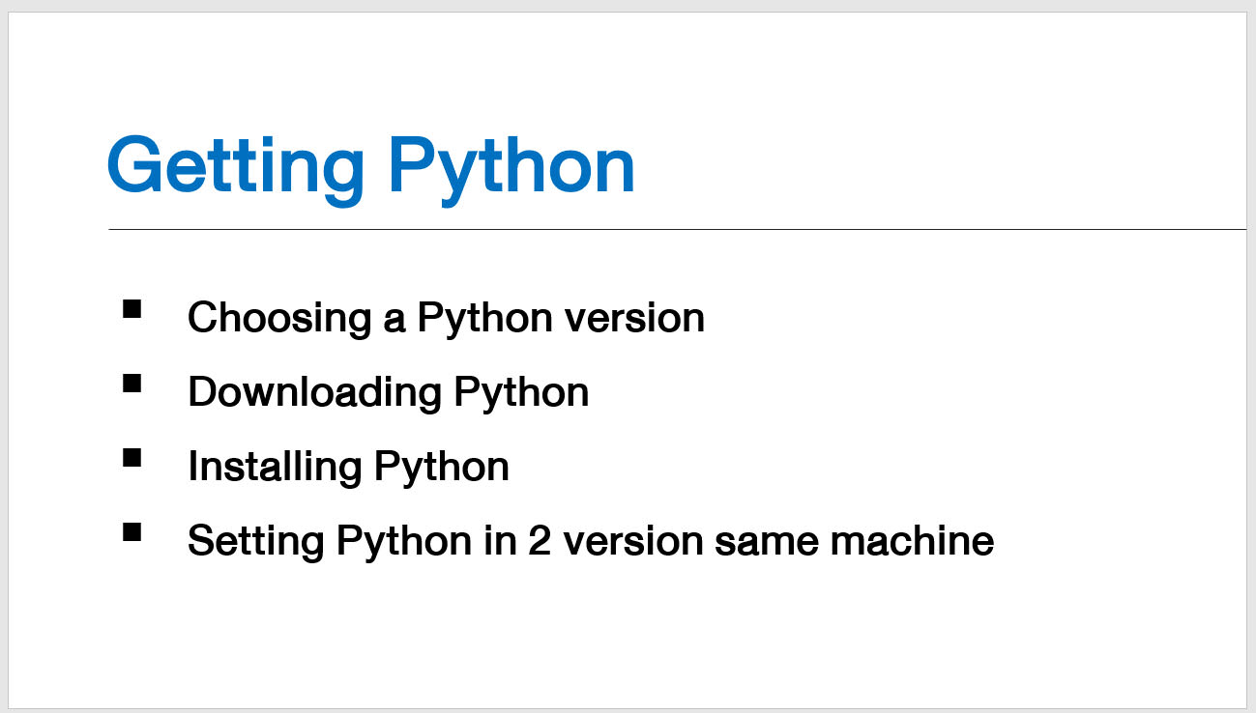1256x713 pixels.
Task: Click the word Getting in the title
Action: click(x=235, y=168)
